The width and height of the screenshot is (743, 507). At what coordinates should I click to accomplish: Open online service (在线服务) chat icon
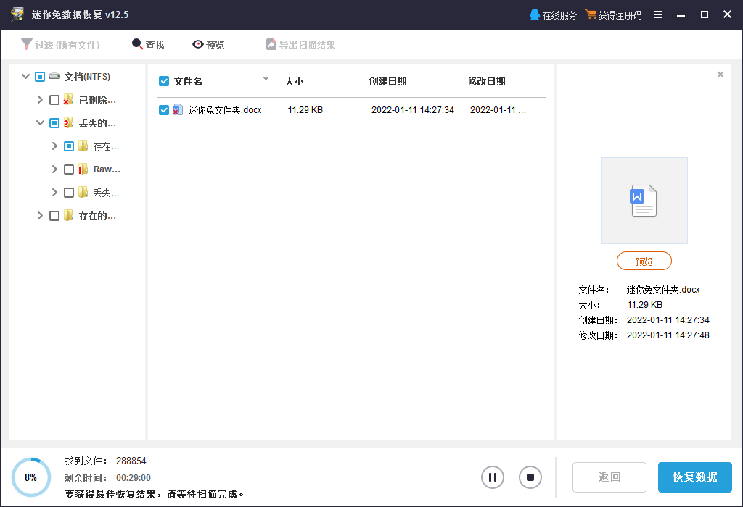pyautogui.click(x=535, y=14)
